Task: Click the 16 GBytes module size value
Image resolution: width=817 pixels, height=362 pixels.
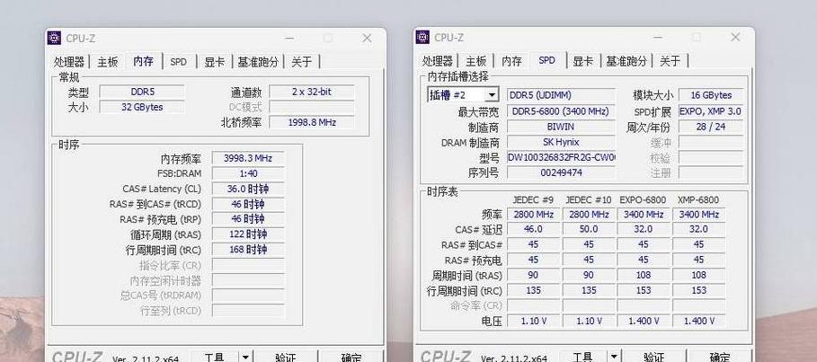Action: pos(711,95)
